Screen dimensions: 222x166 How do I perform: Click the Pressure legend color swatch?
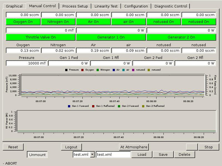pos(66,70)
